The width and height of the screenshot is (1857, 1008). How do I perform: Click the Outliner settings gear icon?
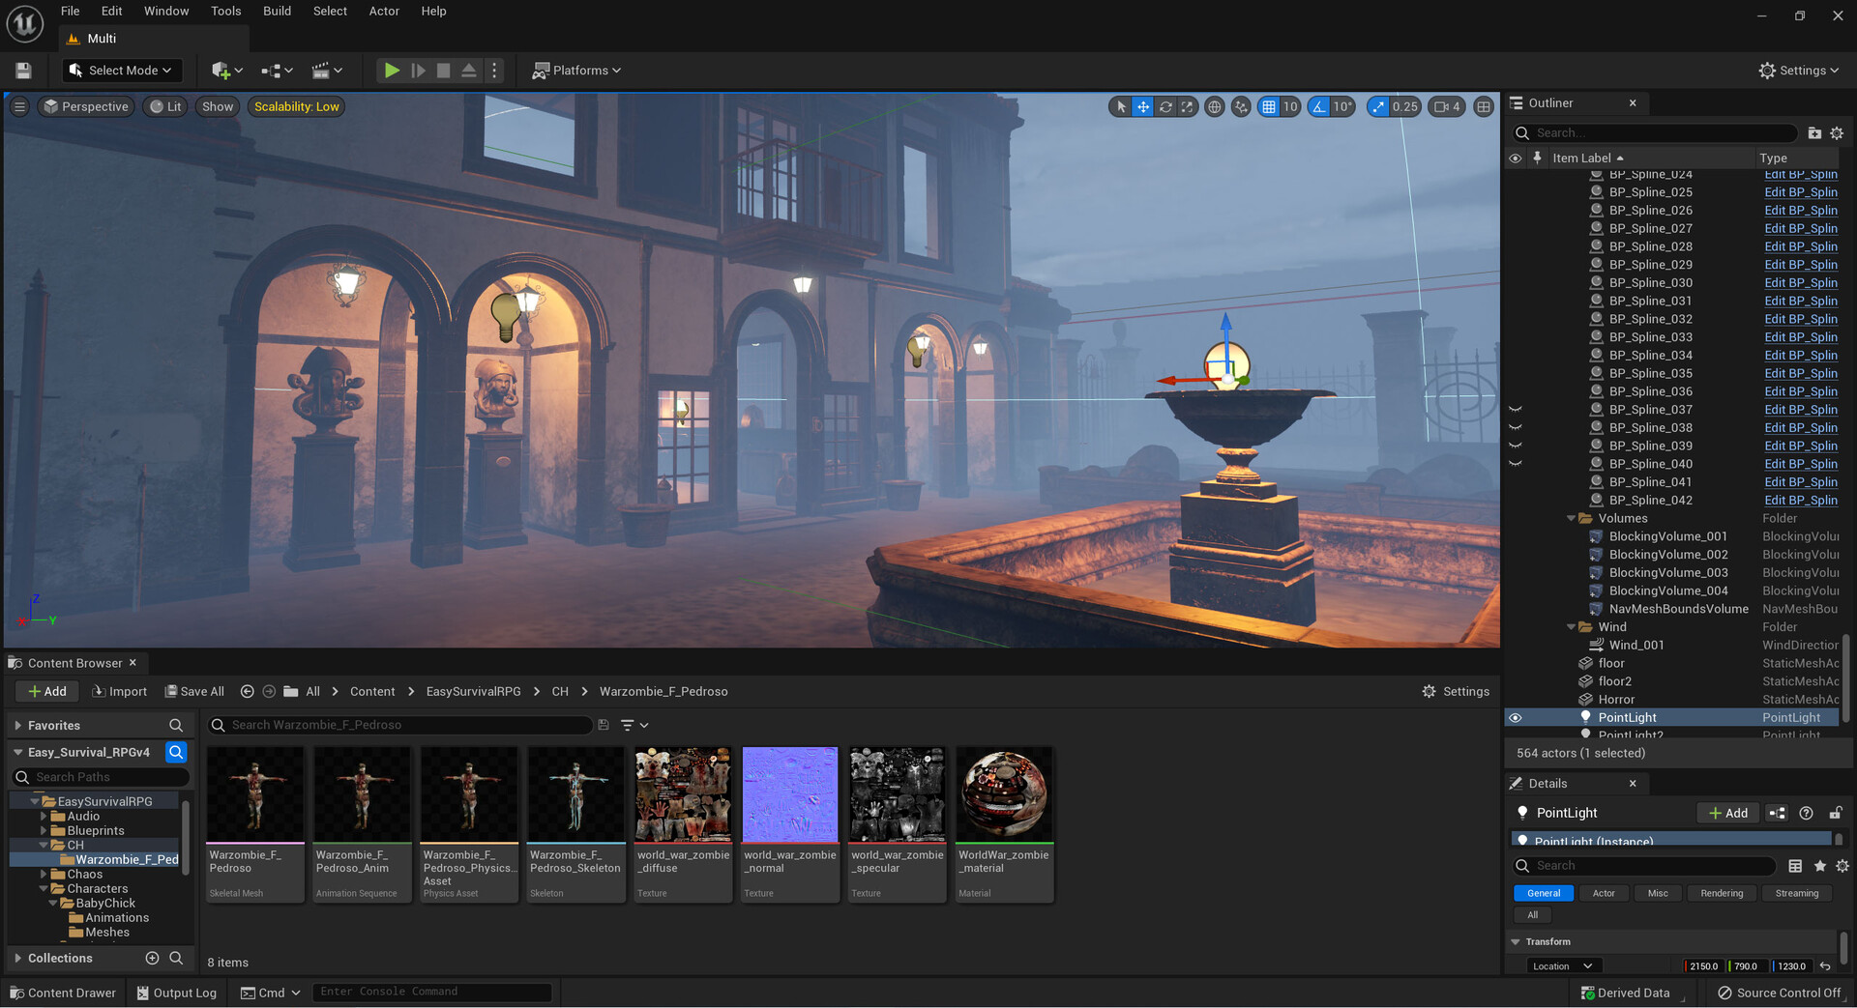point(1837,133)
